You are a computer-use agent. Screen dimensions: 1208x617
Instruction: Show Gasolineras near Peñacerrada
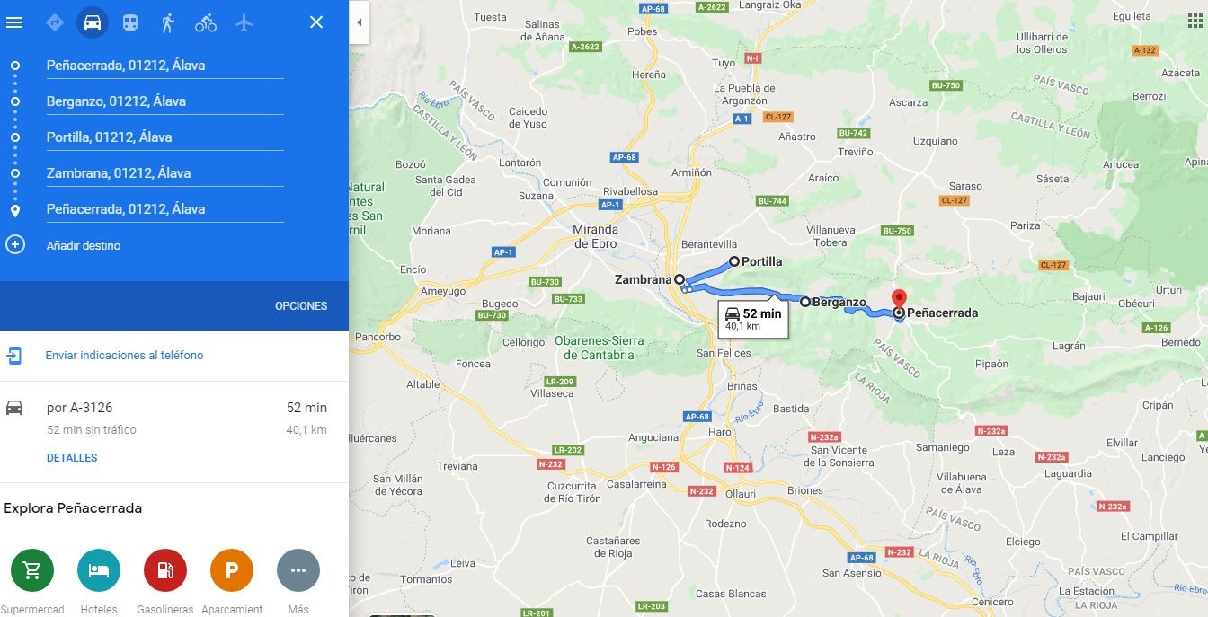point(165,570)
